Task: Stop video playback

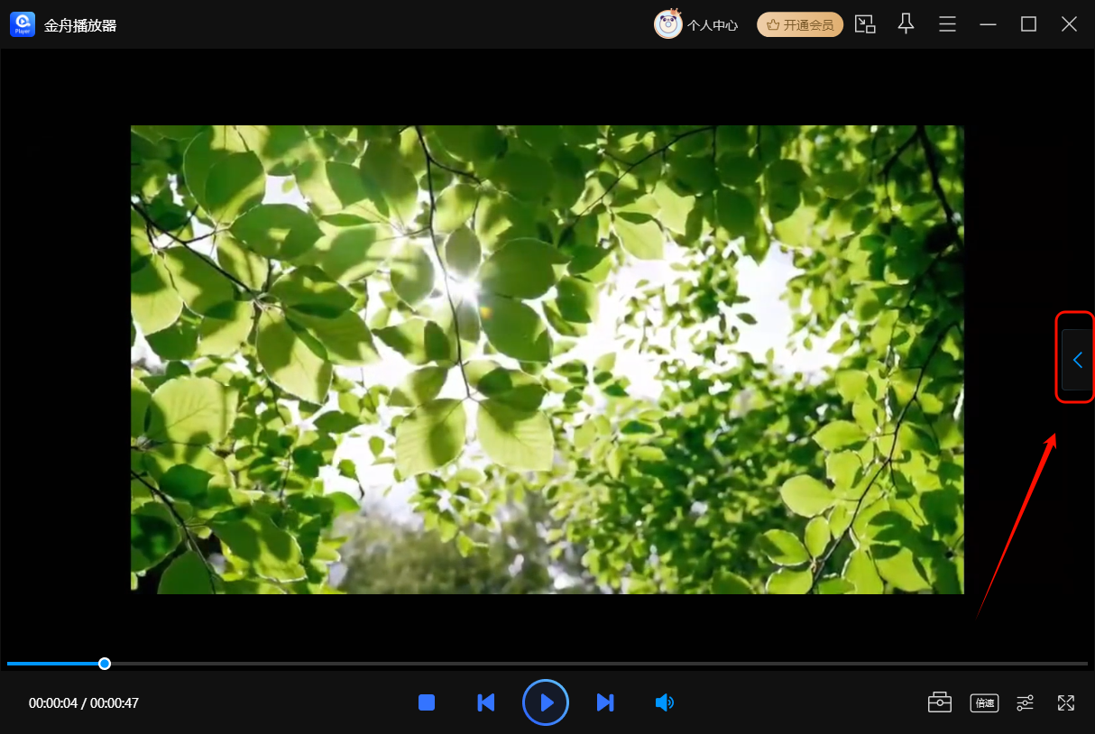Action: pyautogui.click(x=427, y=702)
